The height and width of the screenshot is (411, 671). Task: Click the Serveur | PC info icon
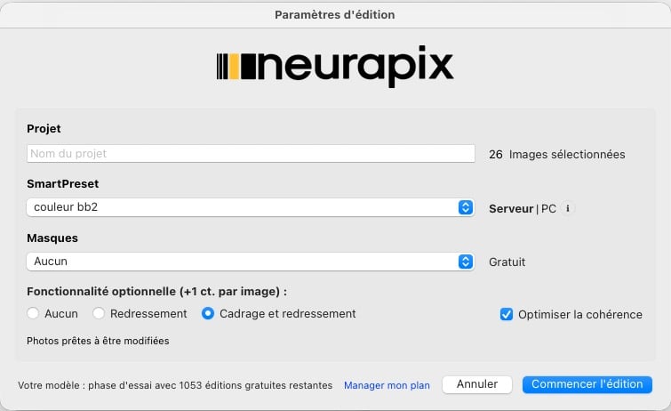(567, 208)
